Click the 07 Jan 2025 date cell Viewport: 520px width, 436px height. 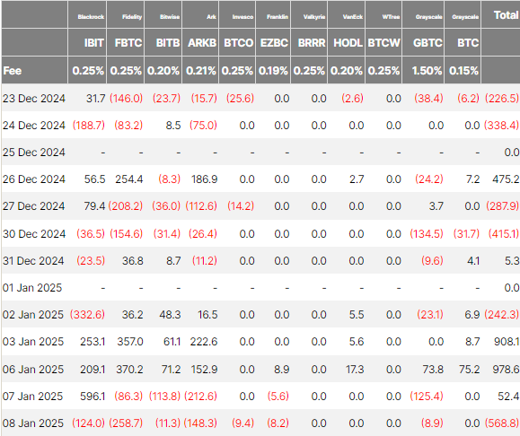(32, 396)
